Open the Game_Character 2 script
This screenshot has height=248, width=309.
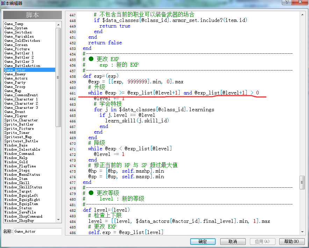tap(21, 104)
